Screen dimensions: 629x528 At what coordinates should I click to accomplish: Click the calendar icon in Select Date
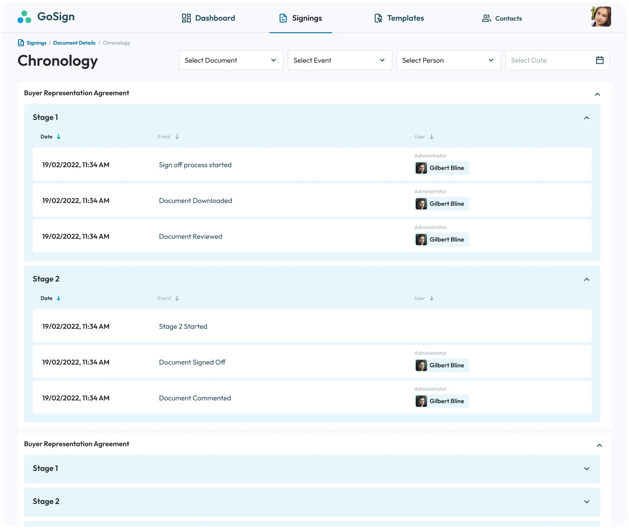tap(599, 60)
